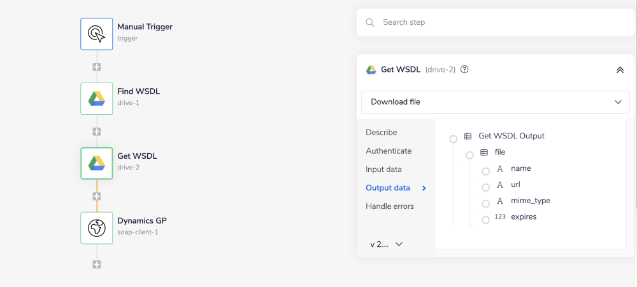Select the Manual Trigger node icon
Image resolution: width=637 pixels, height=287 pixels.
click(x=97, y=34)
